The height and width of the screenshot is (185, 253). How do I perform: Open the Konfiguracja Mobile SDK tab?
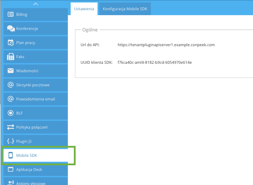pos(125,9)
